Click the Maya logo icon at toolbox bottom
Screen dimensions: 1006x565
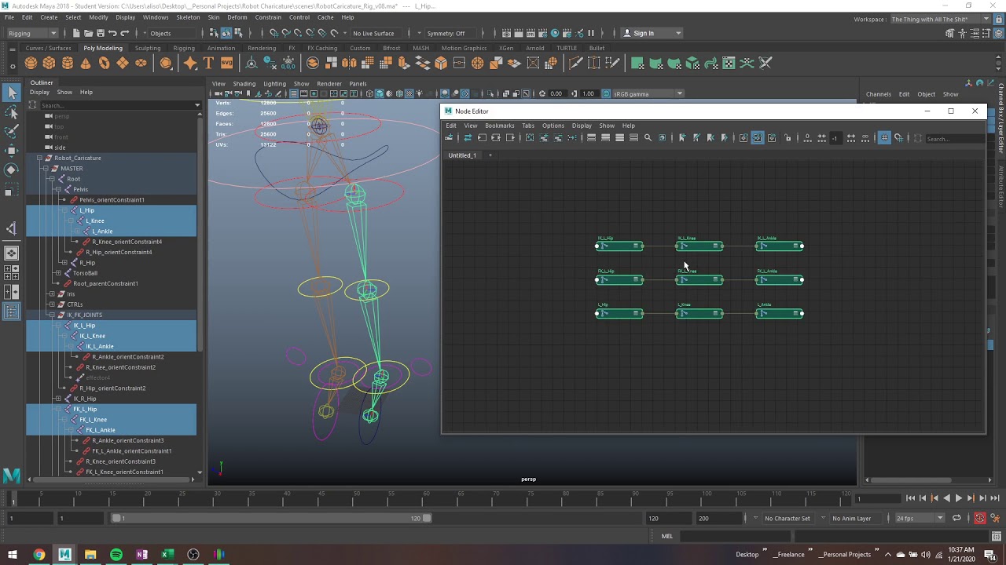(x=11, y=475)
